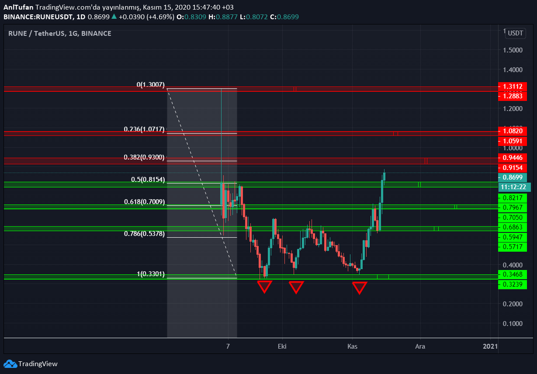Screen dimensions: 537x374
Task: Click the TradingView cloud logo
Action: pos(10,364)
